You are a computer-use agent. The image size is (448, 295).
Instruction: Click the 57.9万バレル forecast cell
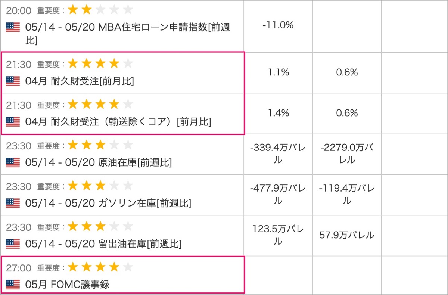point(347,236)
